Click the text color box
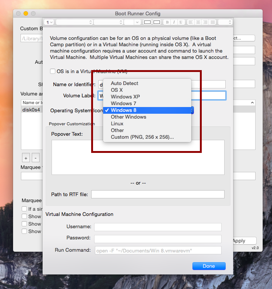Screen dimensions: 272x289 click(147, 22)
